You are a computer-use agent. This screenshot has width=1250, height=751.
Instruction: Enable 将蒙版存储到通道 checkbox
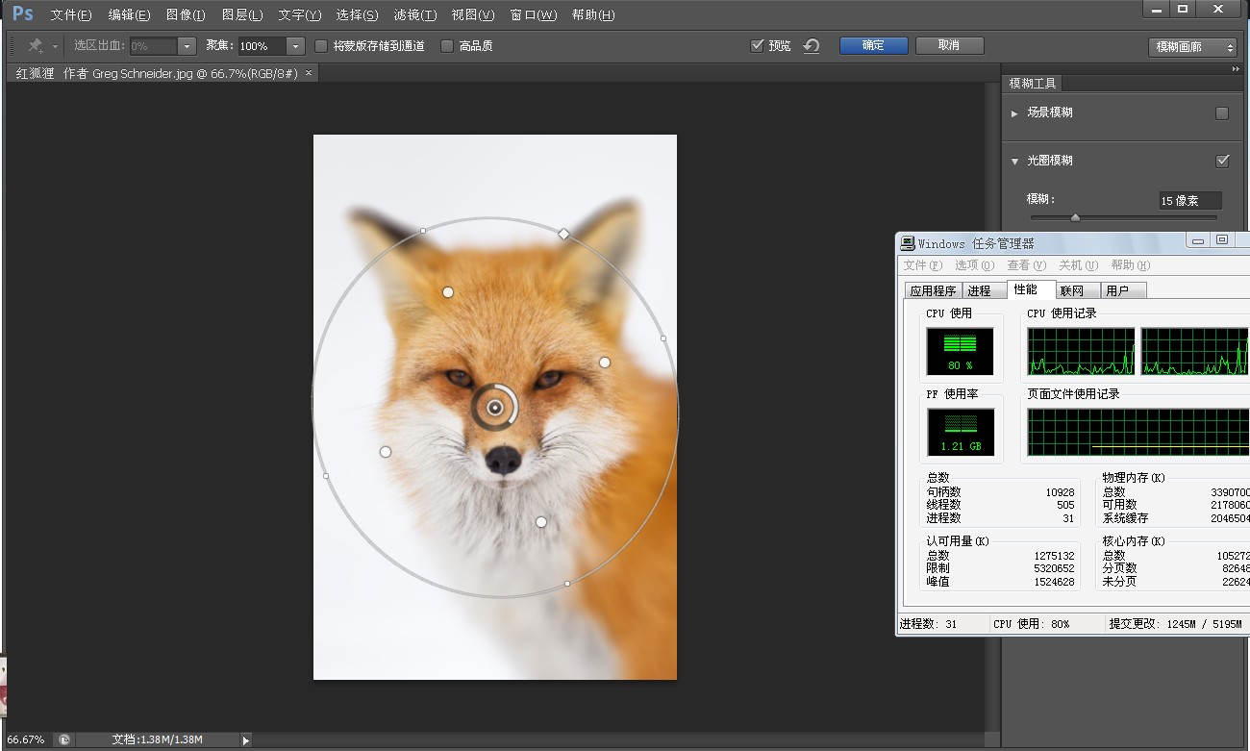(321, 45)
